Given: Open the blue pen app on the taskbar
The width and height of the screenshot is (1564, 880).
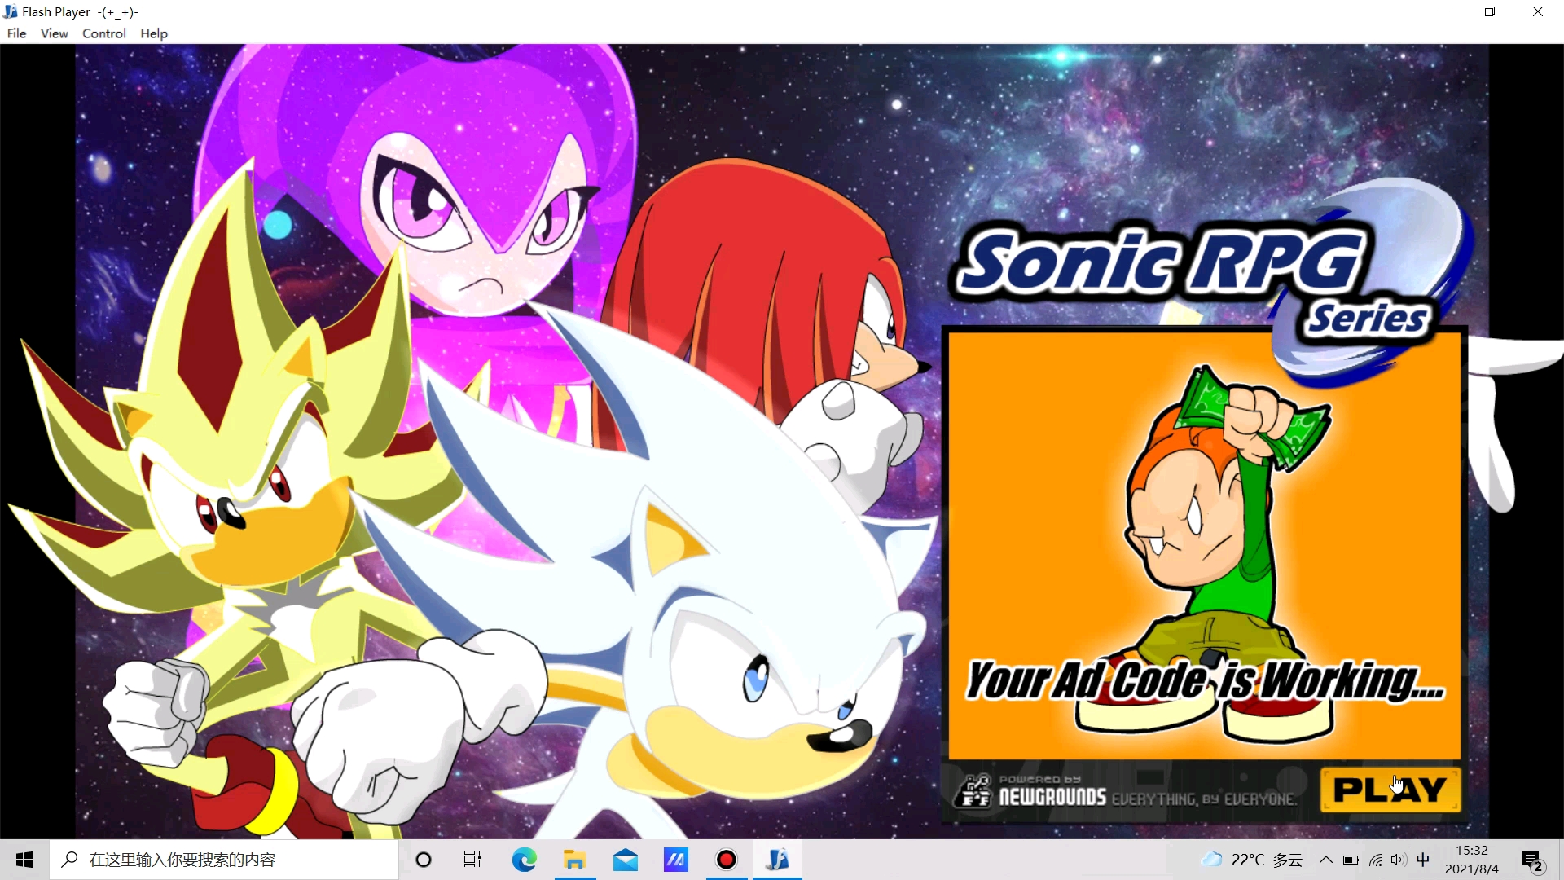Looking at the screenshot, I should 676,860.
